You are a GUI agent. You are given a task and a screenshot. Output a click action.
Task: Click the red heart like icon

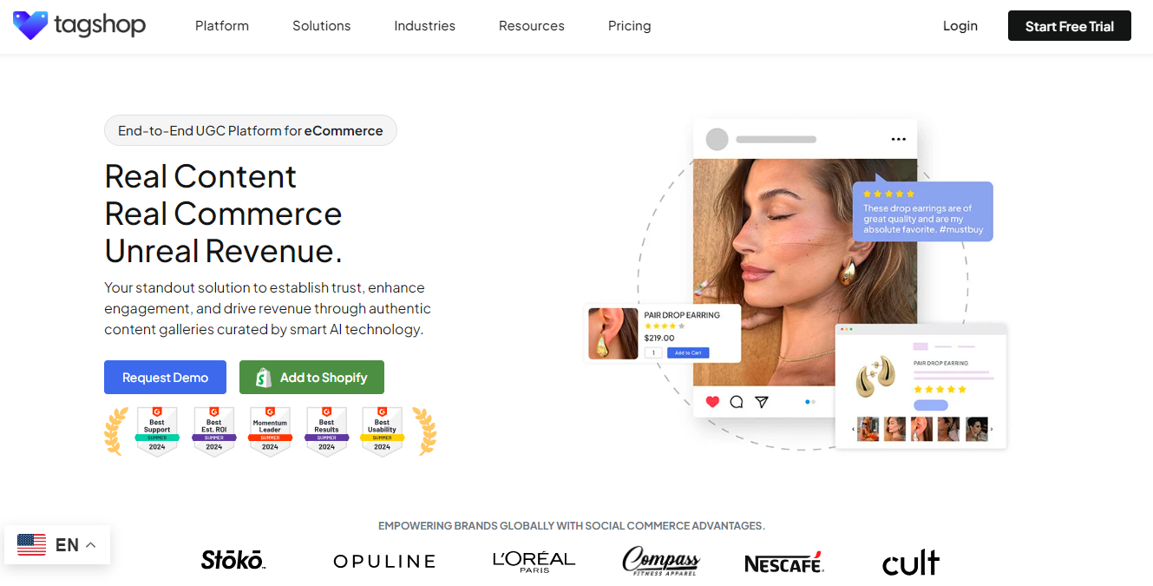coord(712,402)
